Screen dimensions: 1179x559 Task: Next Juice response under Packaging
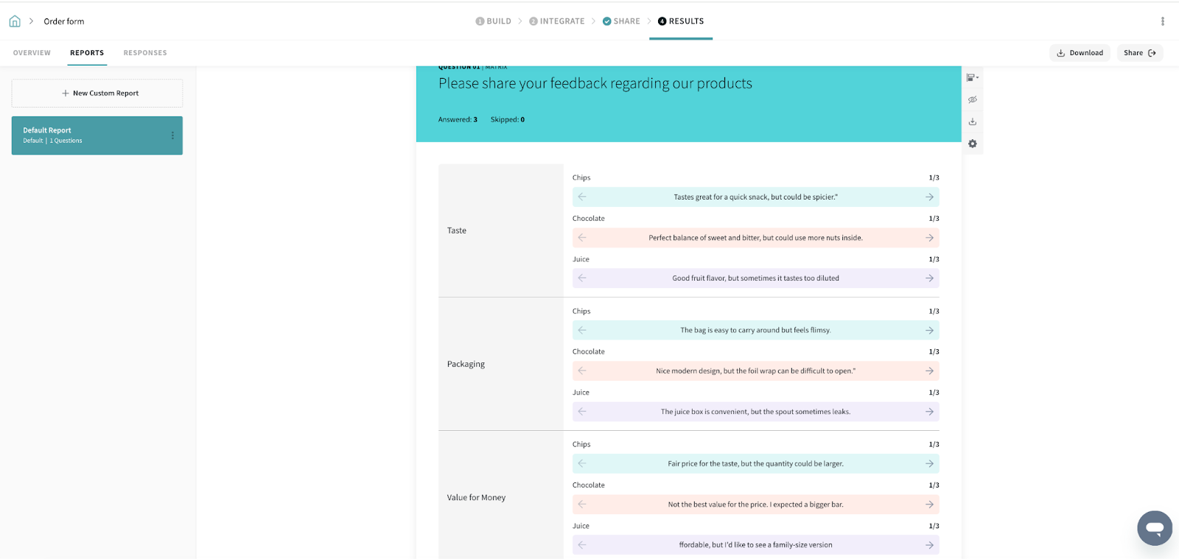[x=929, y=412]
